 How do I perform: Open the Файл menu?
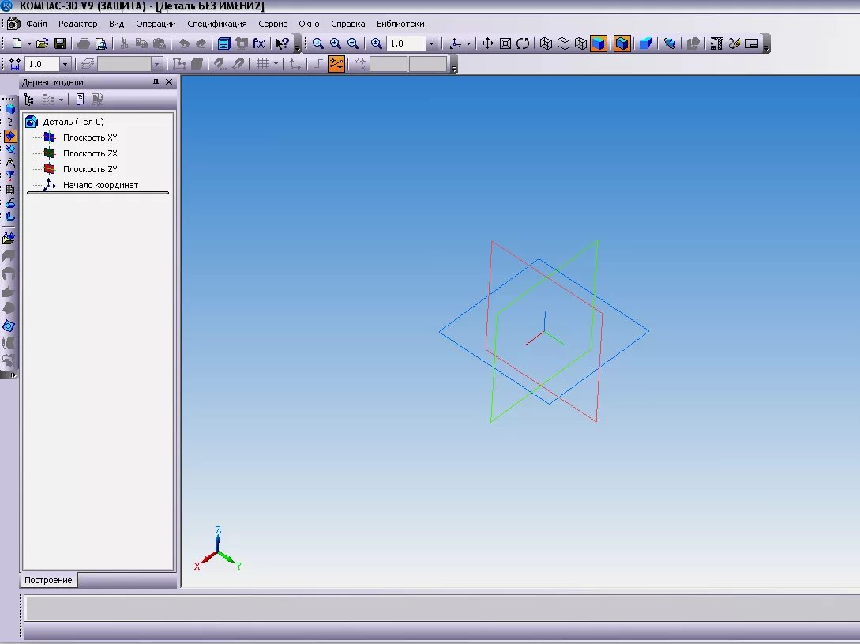36,24
